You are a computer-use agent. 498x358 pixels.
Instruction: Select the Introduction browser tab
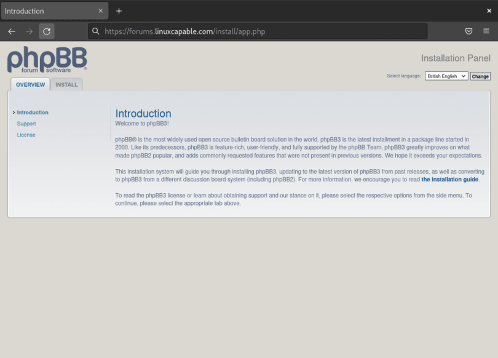coord(49,10)
